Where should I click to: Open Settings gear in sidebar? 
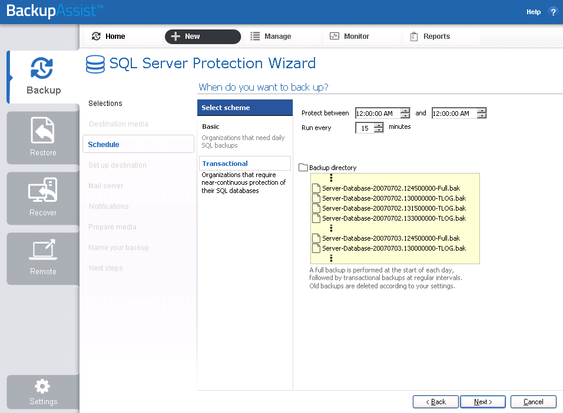point(43,392)
